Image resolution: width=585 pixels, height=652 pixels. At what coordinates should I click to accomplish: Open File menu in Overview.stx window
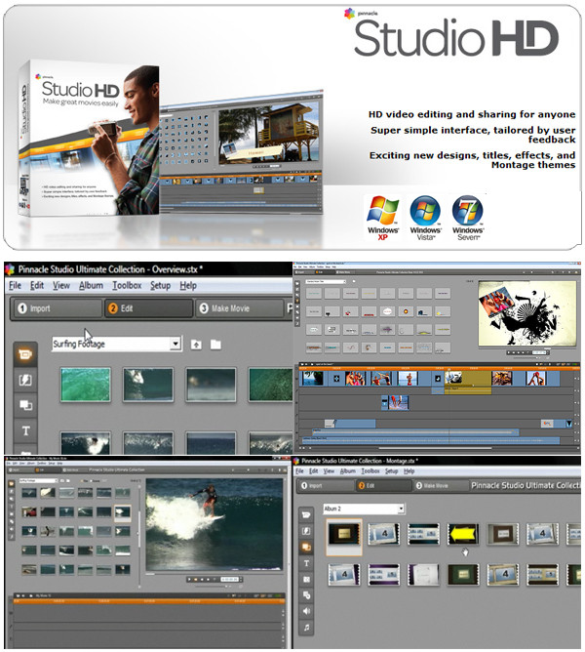[15, 286]
